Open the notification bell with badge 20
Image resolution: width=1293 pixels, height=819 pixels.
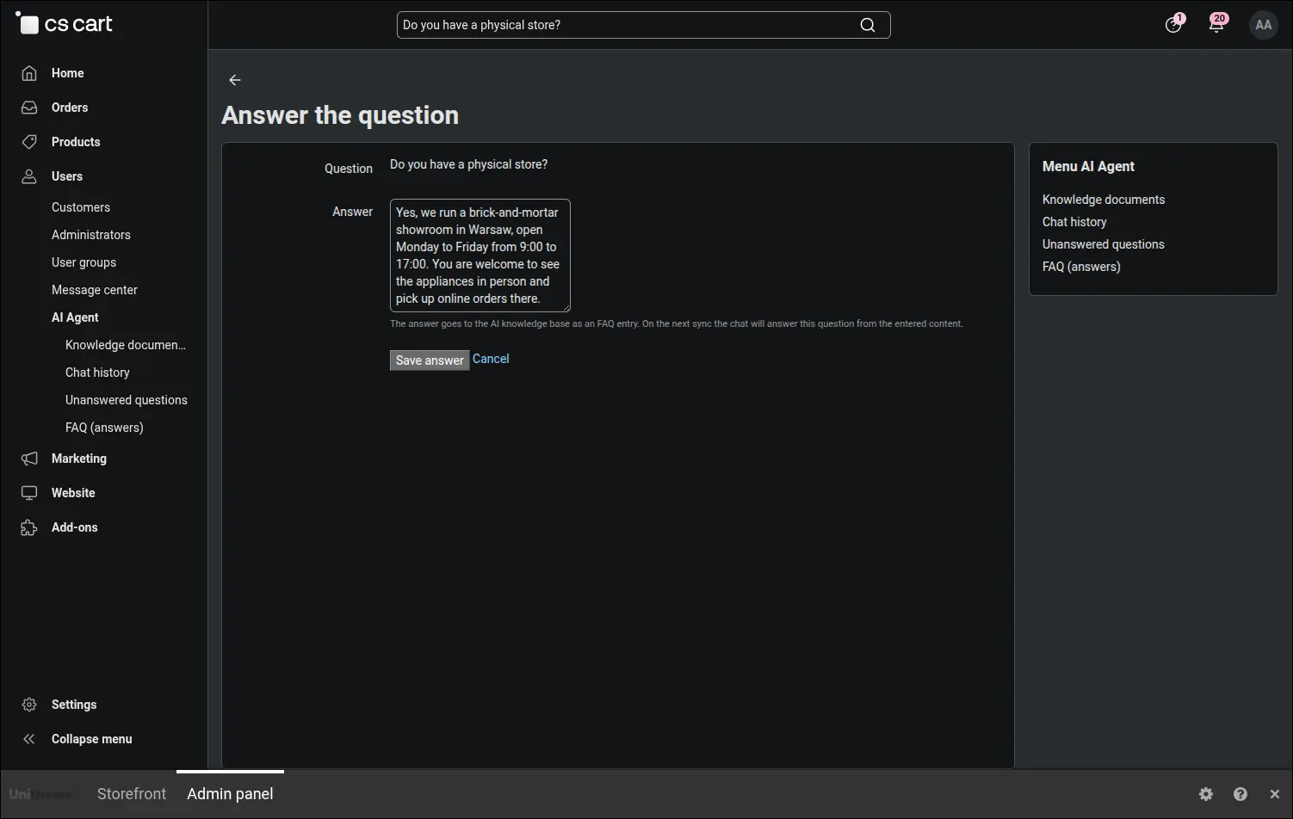click(x=1216, y=24)
